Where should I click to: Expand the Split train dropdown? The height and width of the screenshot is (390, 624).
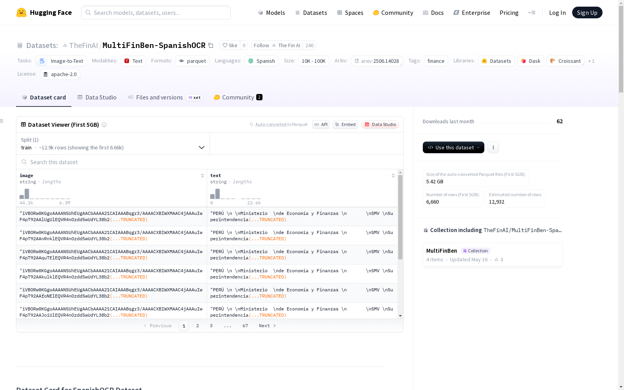pos(113,144)
